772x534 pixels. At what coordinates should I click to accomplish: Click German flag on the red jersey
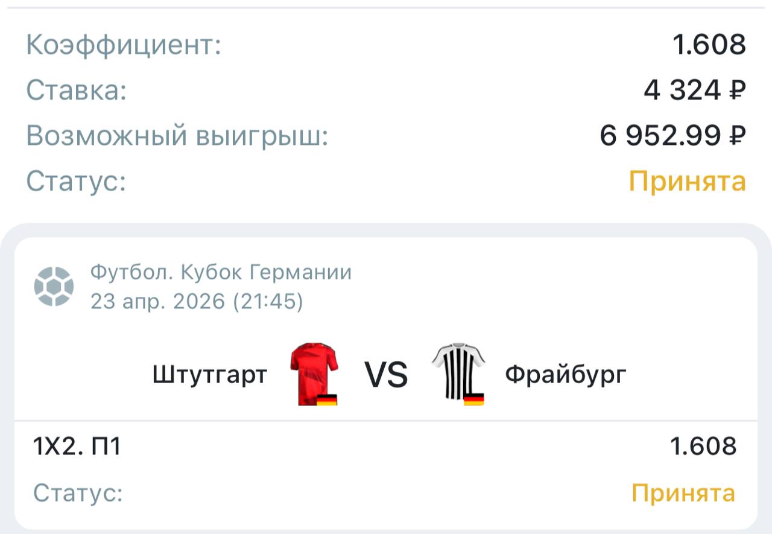tap(327, 399)
